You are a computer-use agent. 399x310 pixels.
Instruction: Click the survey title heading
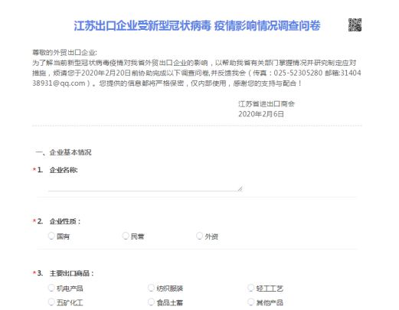[197, 26]
